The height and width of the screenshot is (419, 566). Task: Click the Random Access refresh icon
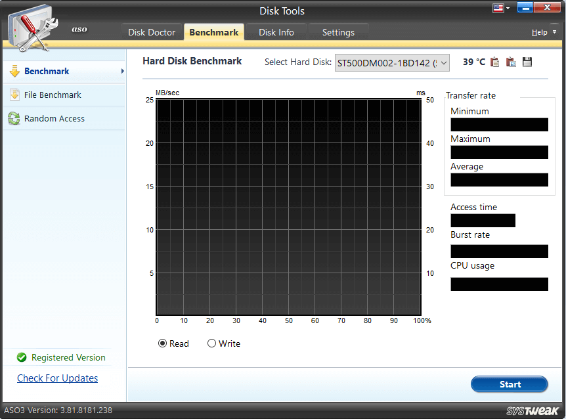click(14, 119)
